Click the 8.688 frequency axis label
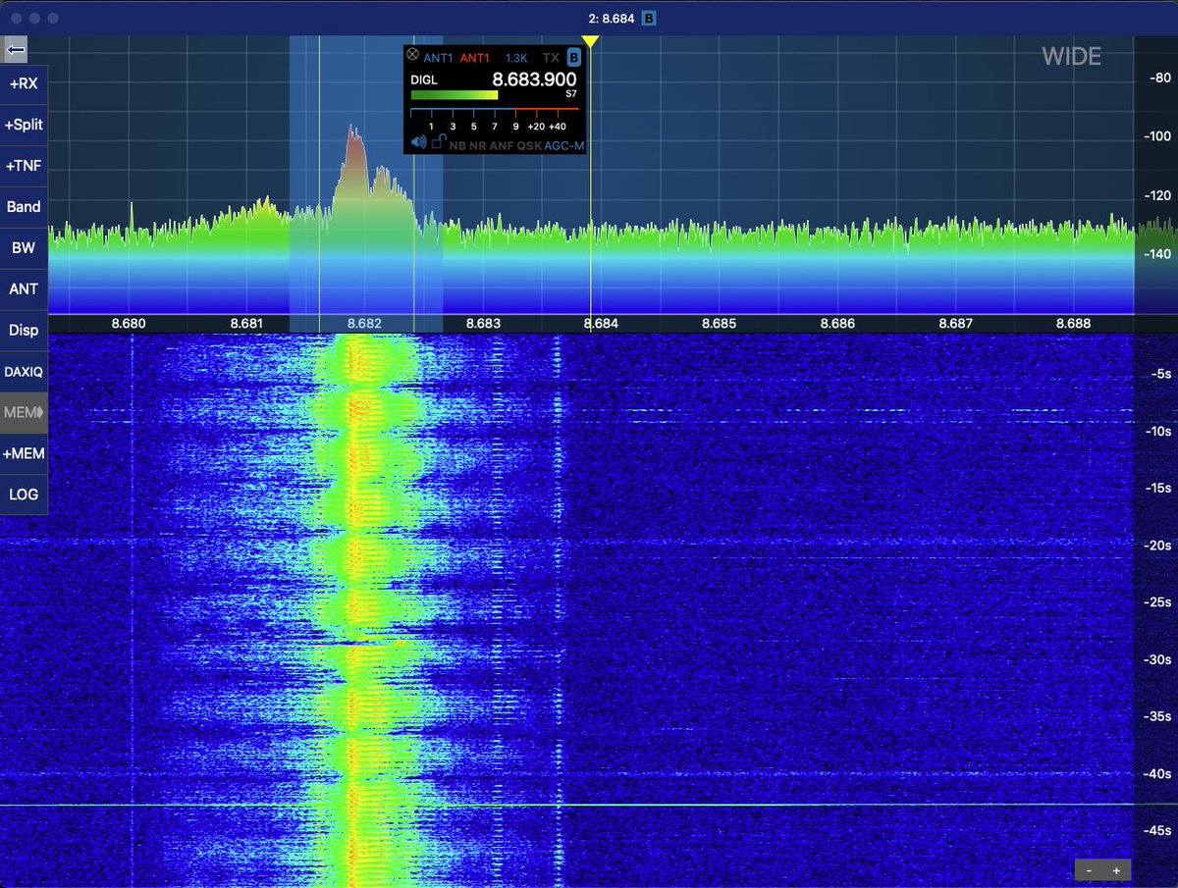 click(x=1073, y=324)
